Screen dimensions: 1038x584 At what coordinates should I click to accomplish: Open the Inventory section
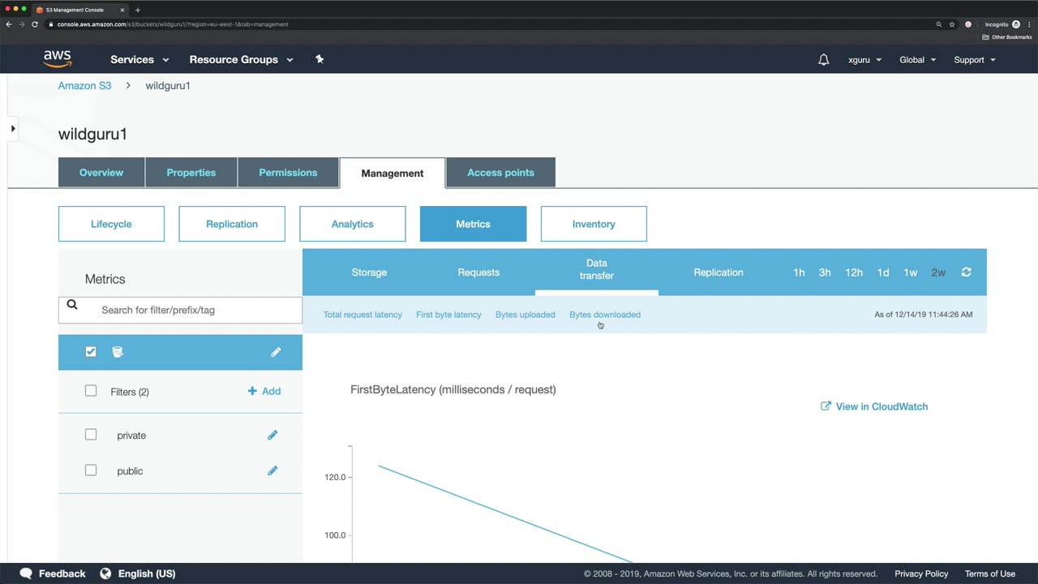tap(594, 224)
